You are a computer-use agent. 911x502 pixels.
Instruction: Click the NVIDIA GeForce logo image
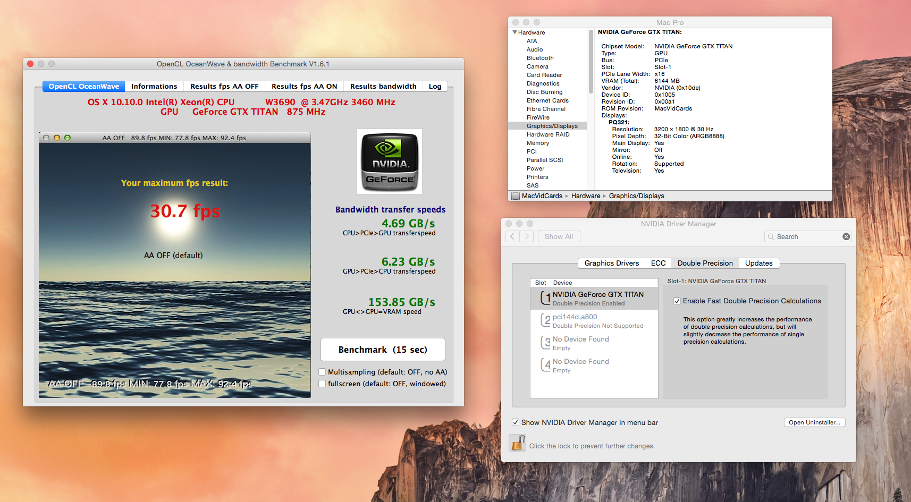pos(390,161)
